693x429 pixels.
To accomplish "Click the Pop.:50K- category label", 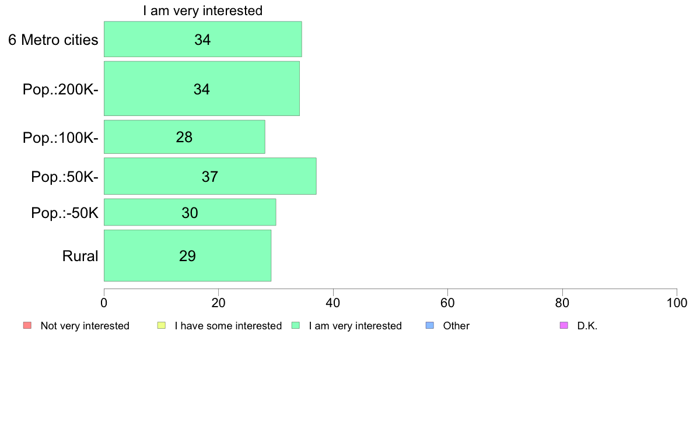I will click(65, 177).
